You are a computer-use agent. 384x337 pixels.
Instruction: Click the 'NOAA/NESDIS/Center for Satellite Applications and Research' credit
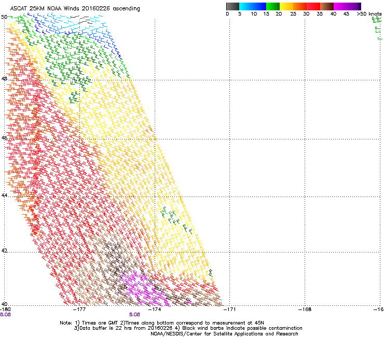coord(224,334)
